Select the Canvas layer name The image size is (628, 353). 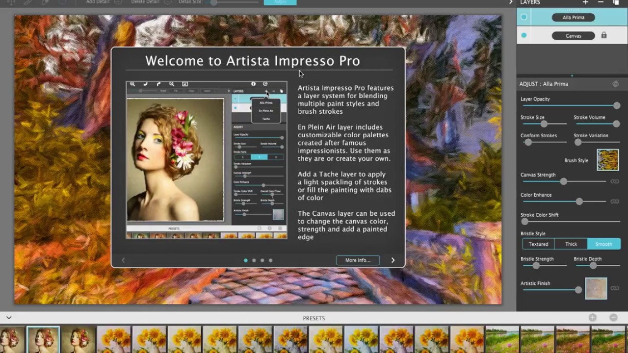[x=574, y=35]
